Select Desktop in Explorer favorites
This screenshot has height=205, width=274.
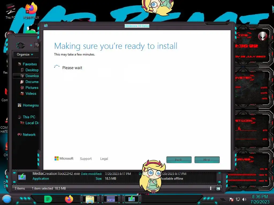pos(32,70)
